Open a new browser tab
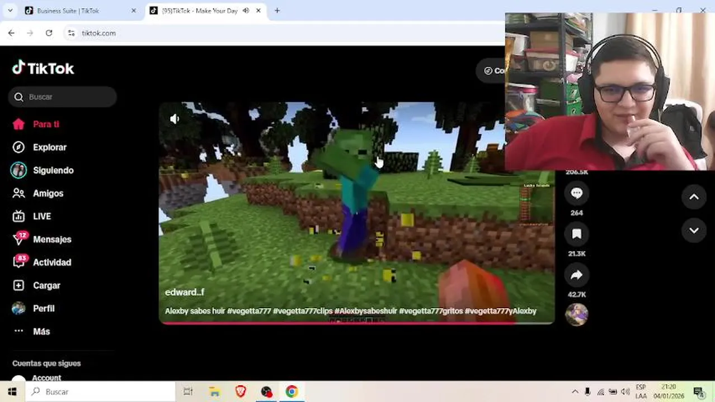The image size is (715, 402). click(277, 11)
